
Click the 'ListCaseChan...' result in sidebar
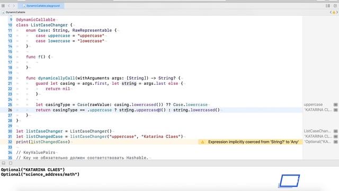pos(317,131)
